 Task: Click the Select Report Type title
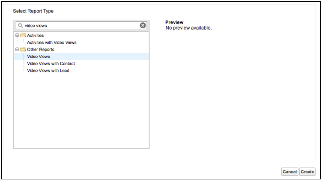[x=33, y=11]
